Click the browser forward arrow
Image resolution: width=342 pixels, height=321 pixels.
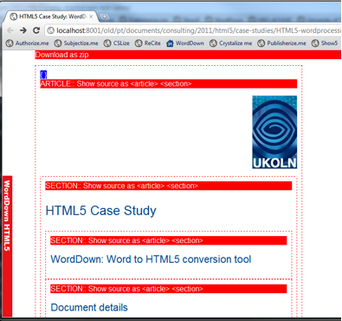click(x=23, y=30)
